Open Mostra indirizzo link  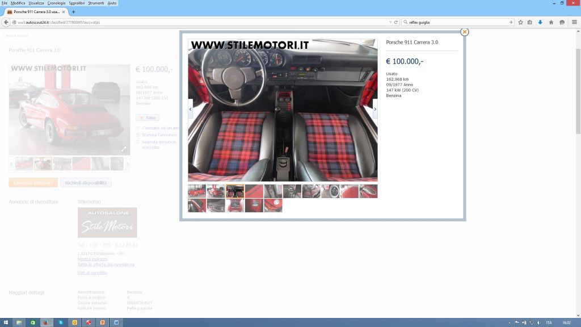pos(92,259)
